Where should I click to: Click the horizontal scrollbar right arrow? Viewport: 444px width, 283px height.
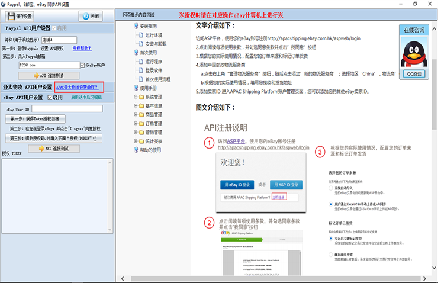pos(424,279)
